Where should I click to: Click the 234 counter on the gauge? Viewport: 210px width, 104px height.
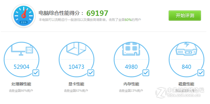(24, 22)
